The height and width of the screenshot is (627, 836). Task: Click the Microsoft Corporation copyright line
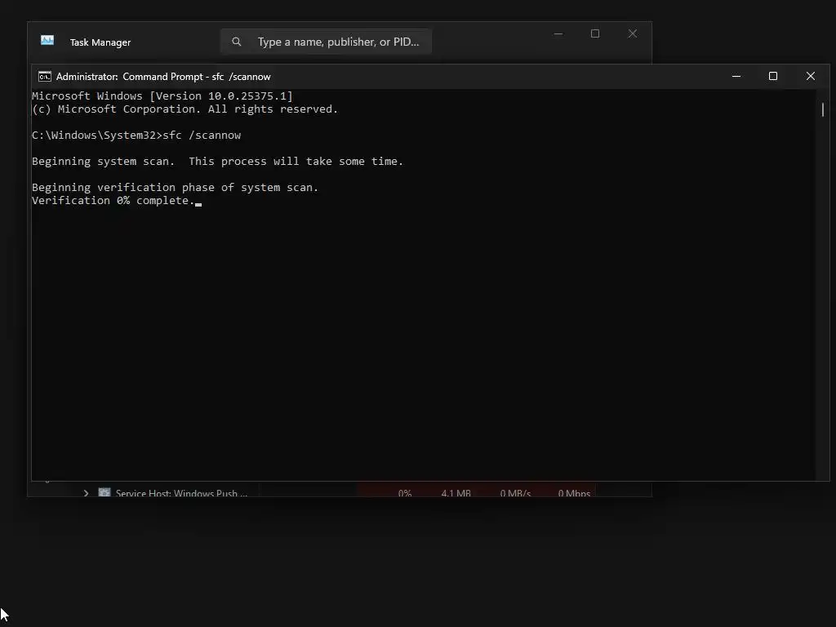point(185,109)
